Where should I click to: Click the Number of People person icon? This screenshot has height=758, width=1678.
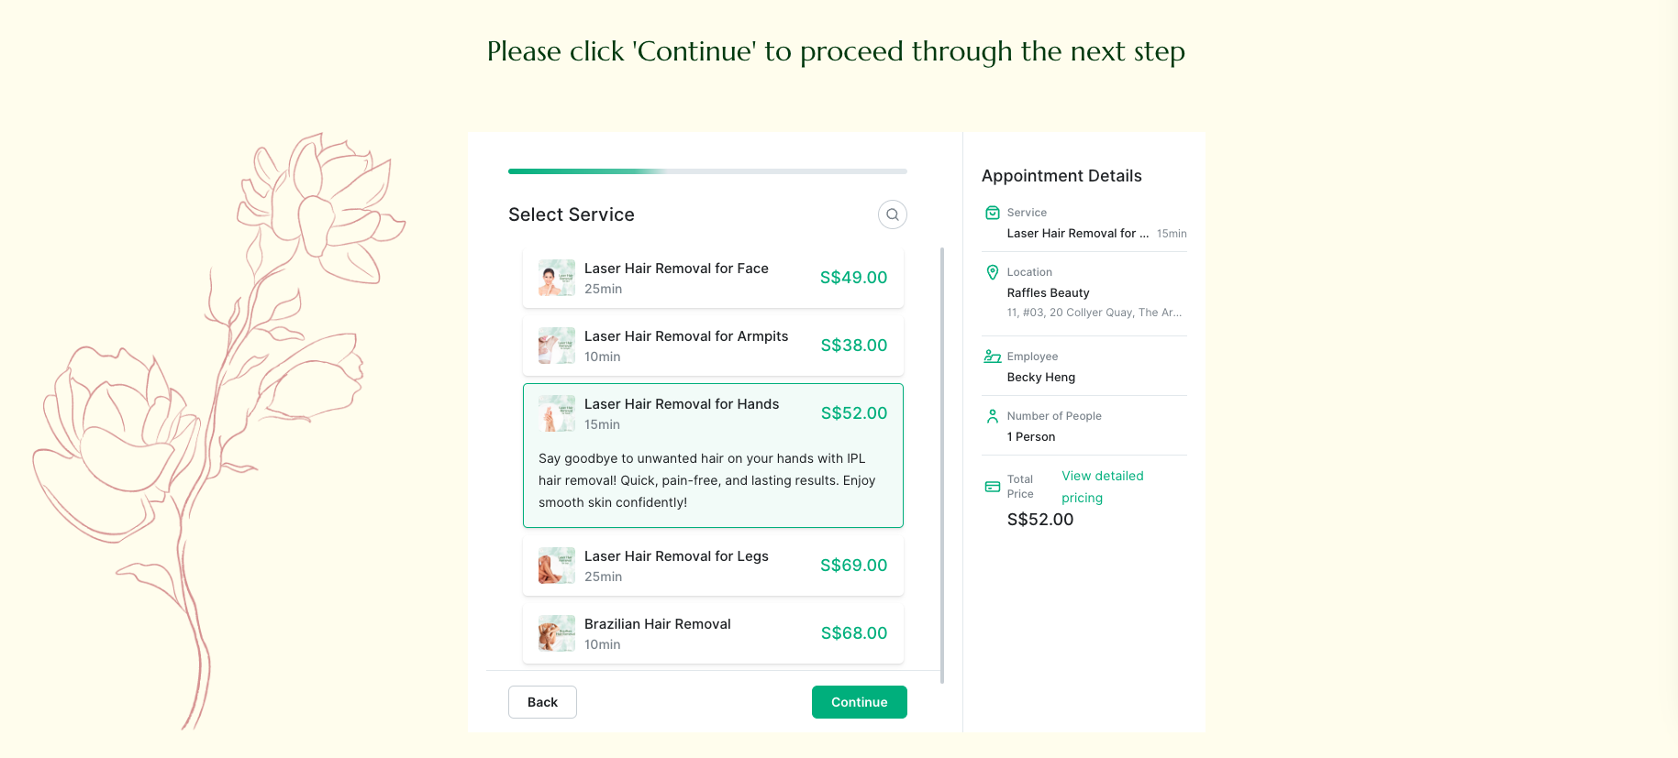992,415
